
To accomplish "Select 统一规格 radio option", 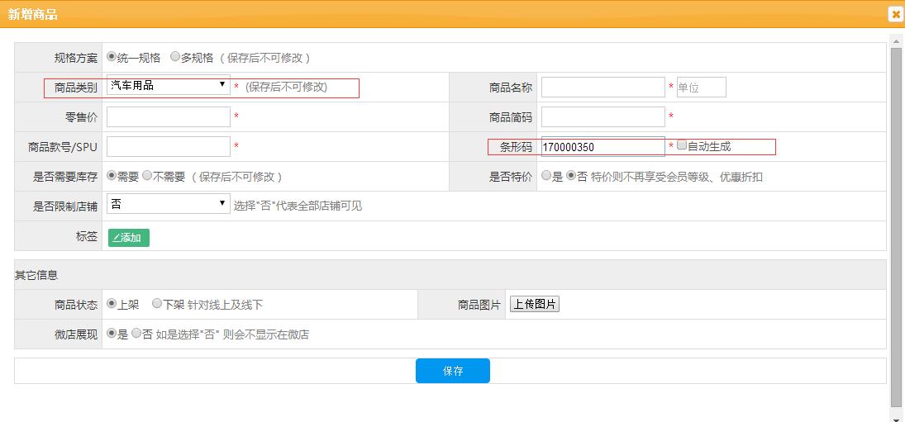I will click(112, 57).
